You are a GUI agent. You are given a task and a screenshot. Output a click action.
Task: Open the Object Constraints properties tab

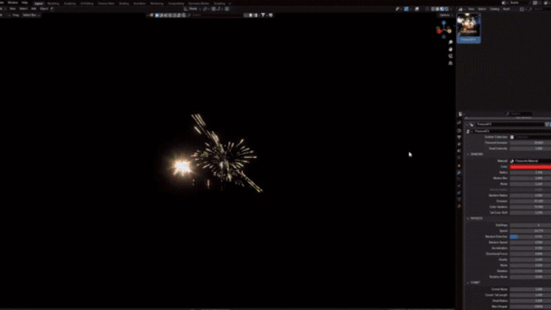[459, 193]
